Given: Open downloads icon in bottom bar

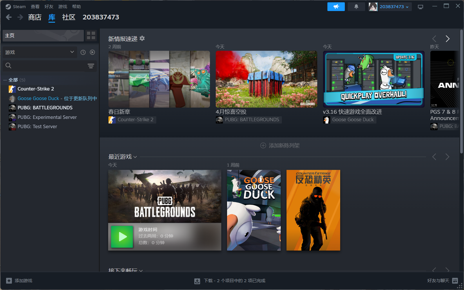Looking at the screenshot, I should (197, 281).
